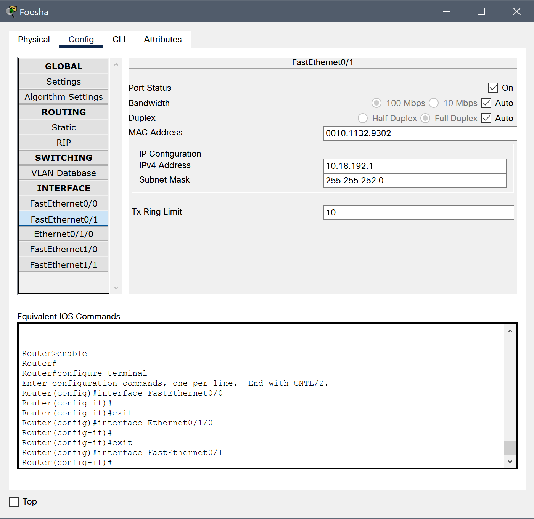Click the ROUTING section header
Image resolution: width=534 pixels, height=519 pixels.
click(x=64, y=112)
